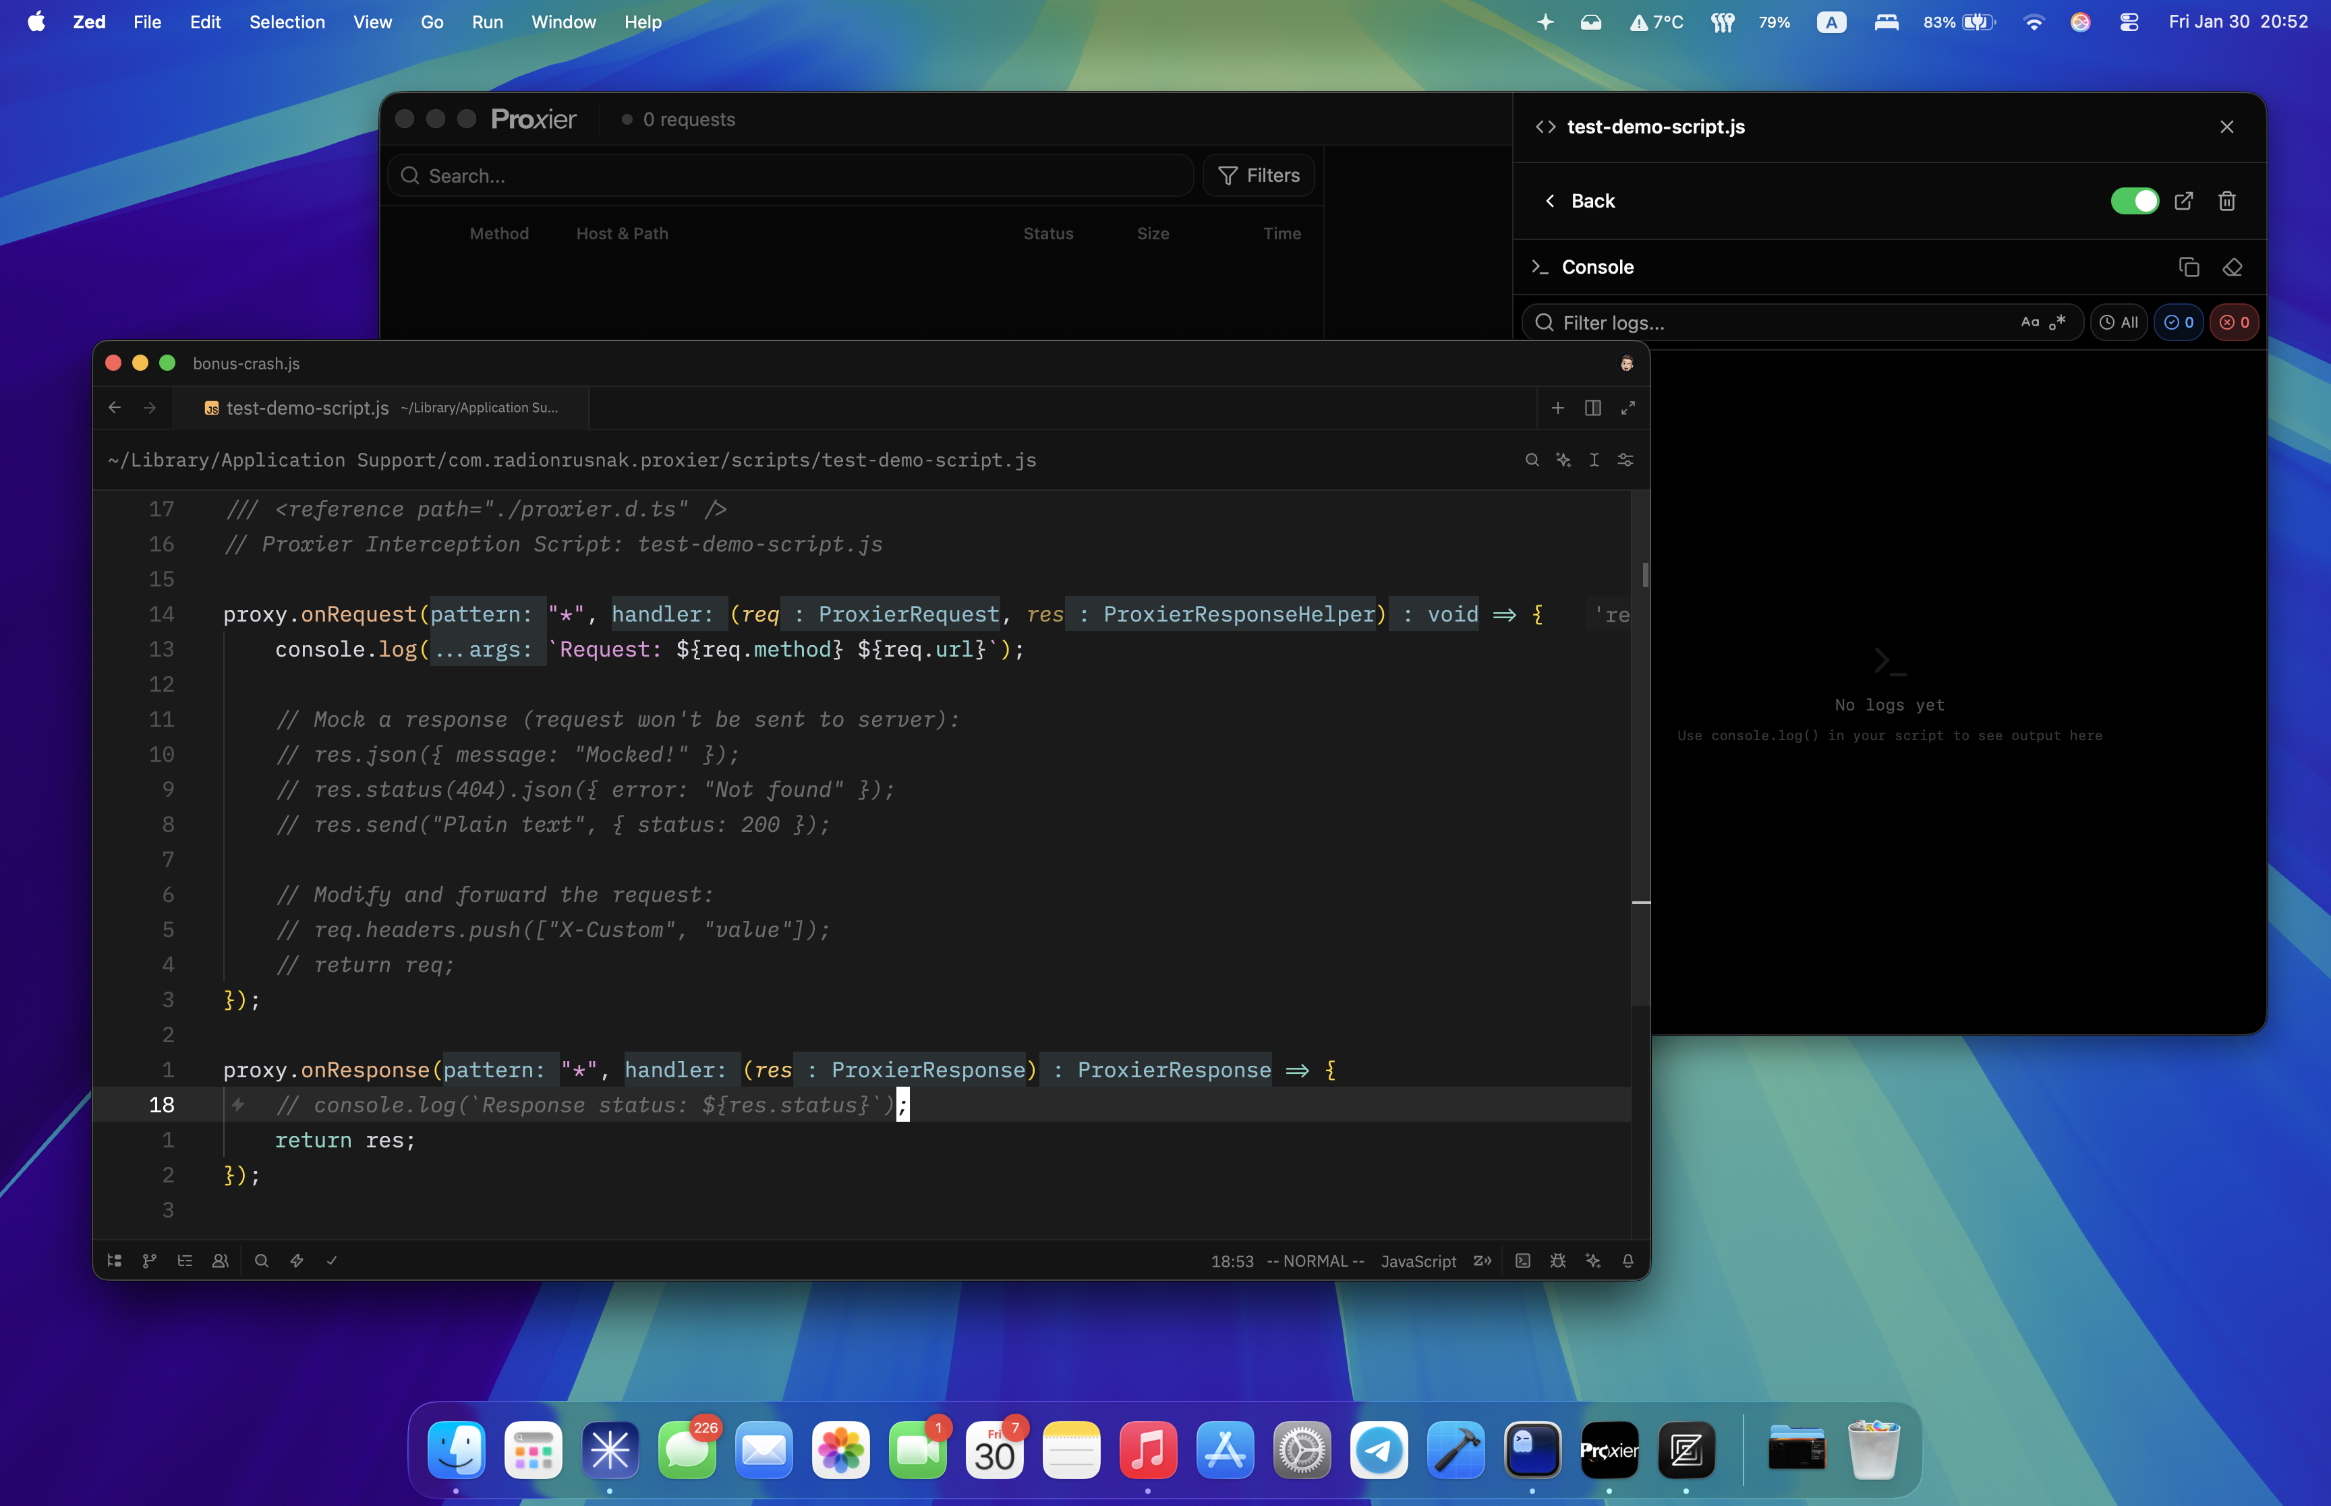
Task: Open the project panel in Zed's status bar
Action: coord(115,1261)
